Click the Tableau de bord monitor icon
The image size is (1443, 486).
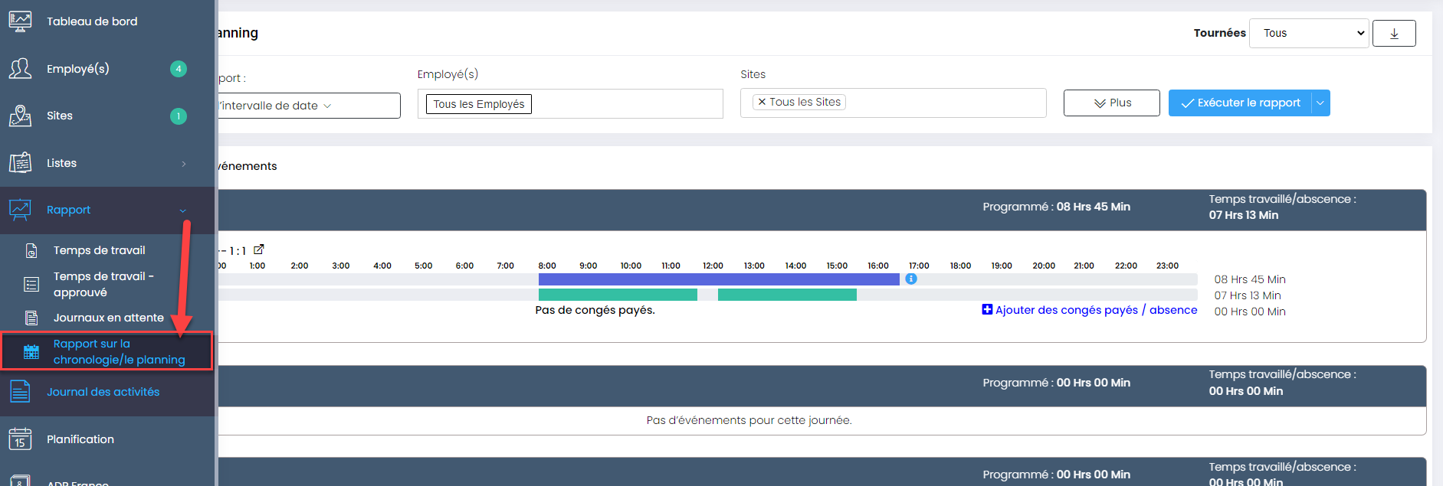pyautogui.click(x=20, y=21)
